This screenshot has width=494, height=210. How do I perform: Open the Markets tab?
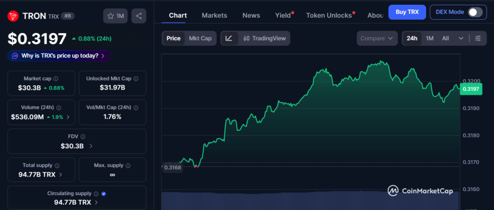pyautogui.click(x=214, y=15)
